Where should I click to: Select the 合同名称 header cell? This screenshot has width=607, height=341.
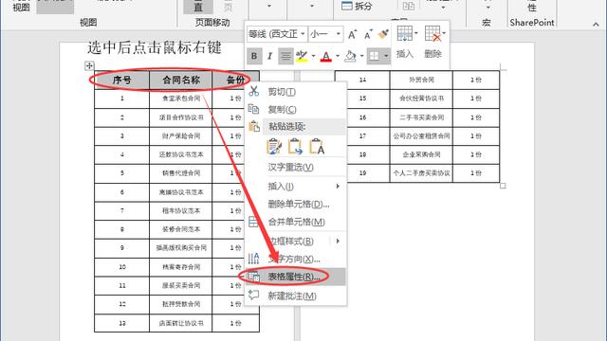pos(181,80)
